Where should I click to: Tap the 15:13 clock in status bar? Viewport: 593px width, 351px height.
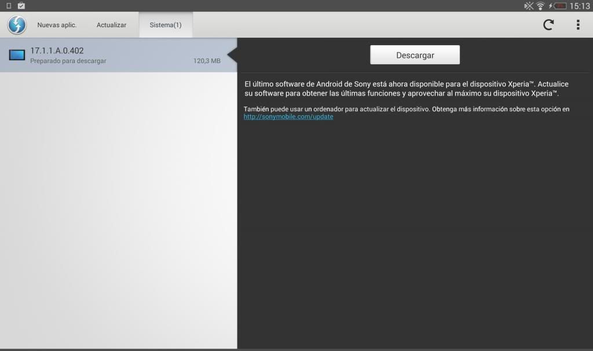[580, 6]
